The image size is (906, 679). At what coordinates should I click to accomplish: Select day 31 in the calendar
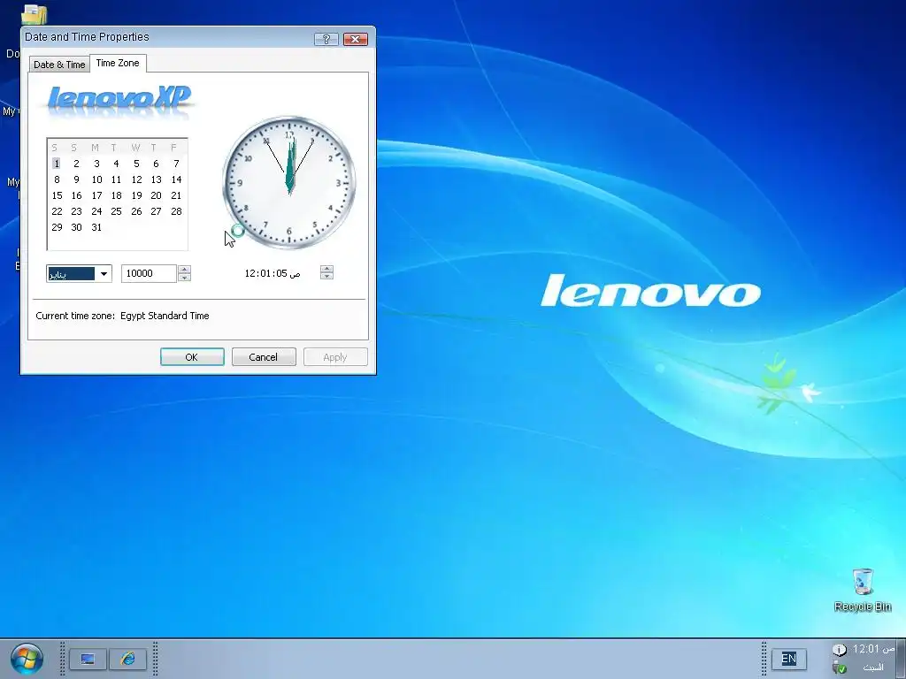[x=96, y=227]
